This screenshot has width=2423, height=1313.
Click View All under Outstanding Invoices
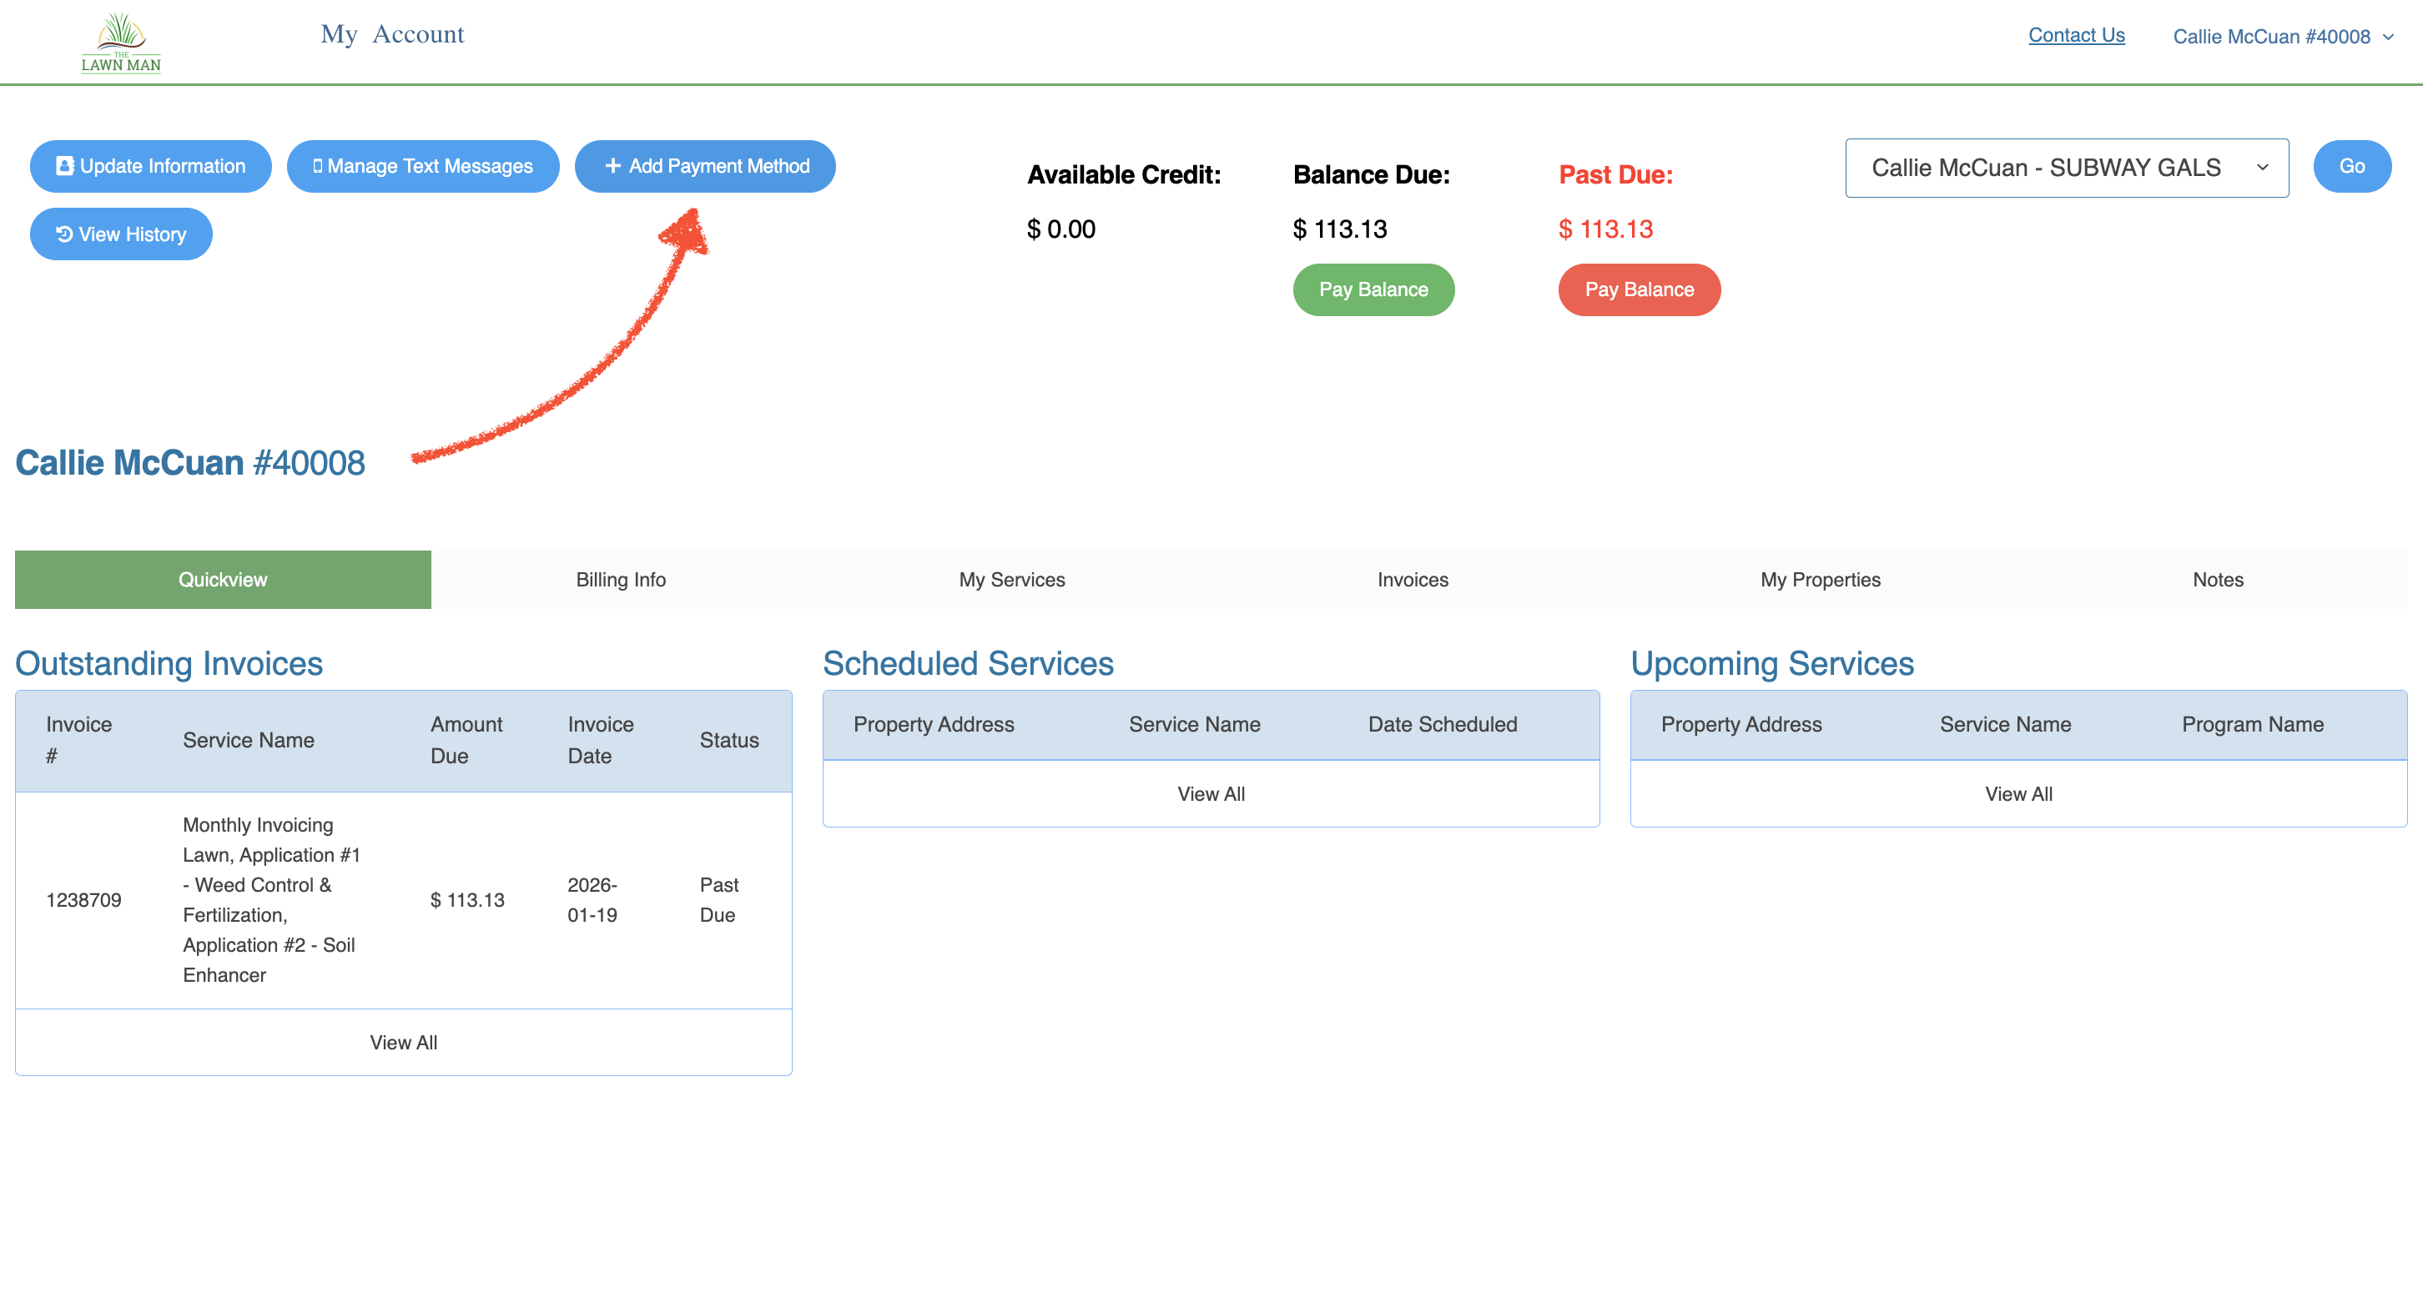tap(402, 1042)
